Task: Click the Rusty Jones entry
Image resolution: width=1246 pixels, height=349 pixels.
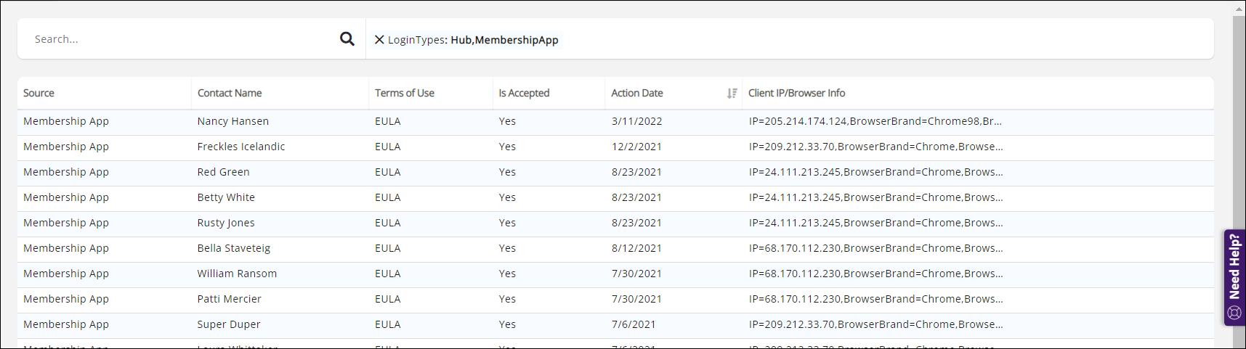Action: tap(226, 223)
